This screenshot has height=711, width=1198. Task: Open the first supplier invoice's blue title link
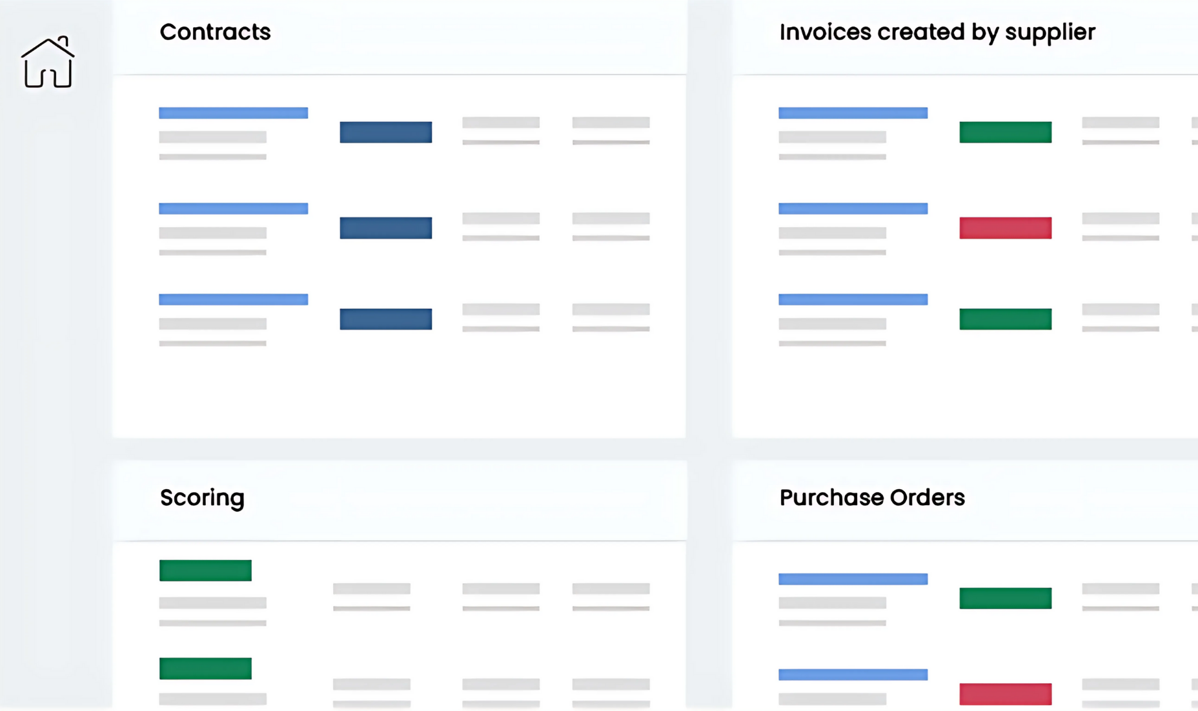(853, 113)
